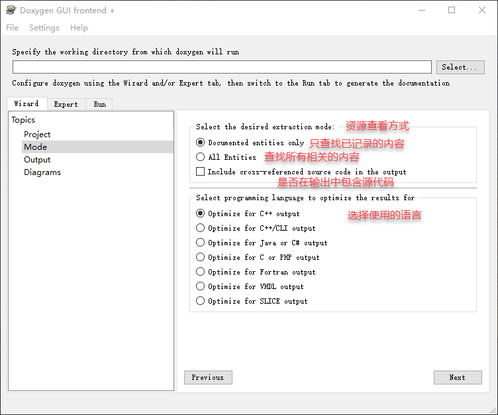The image size is (498, 415).
Task: Click the Select... directory button
Action: point(460,67)
